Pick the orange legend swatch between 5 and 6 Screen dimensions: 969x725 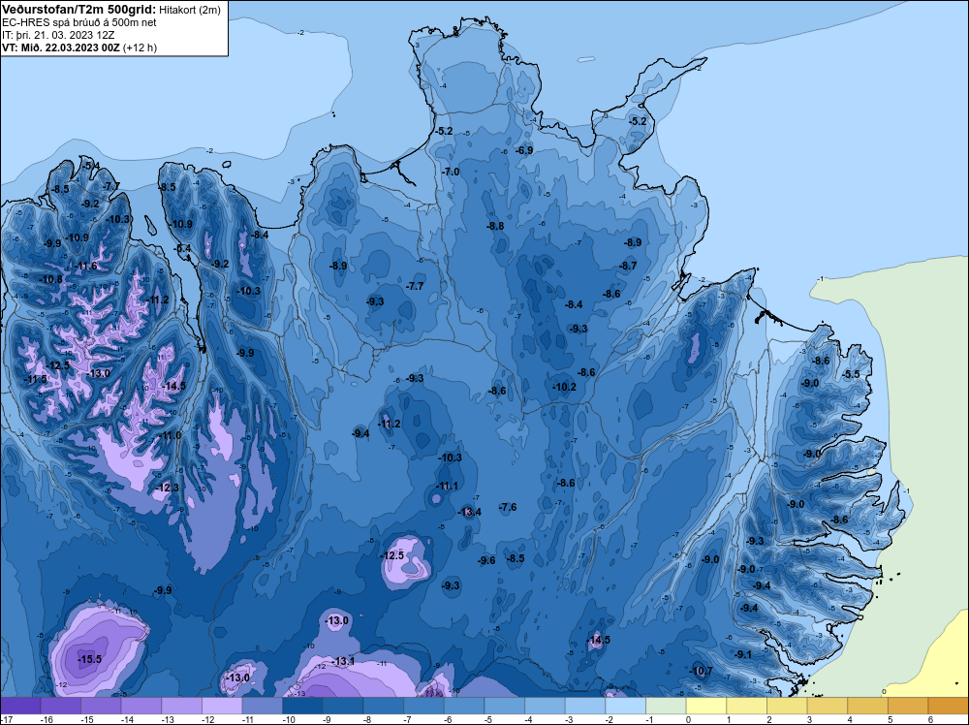[x=909, y=706]
